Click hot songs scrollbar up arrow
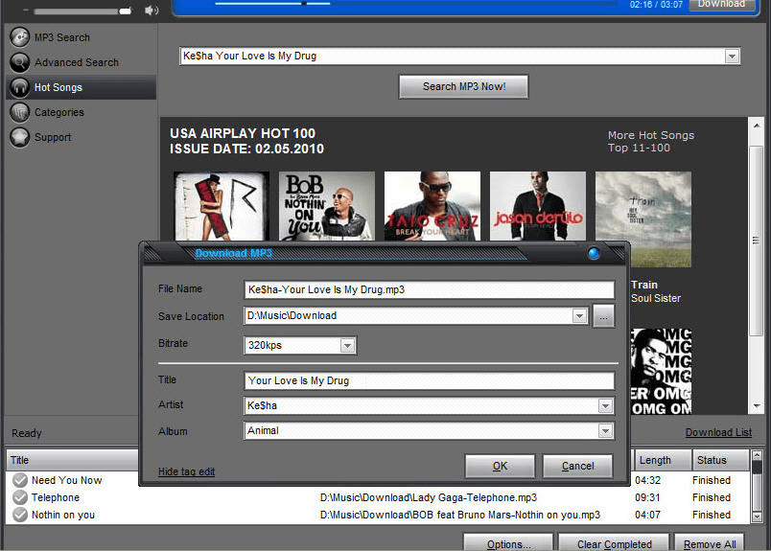The width and height of the screenshot is (771, 551). pyautogui.click(x=757, y=126)
